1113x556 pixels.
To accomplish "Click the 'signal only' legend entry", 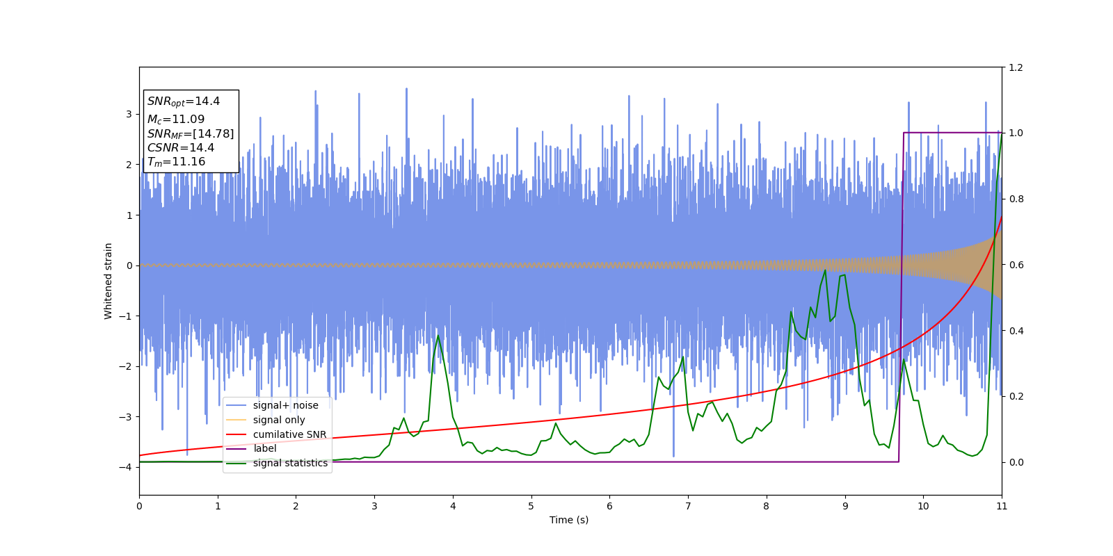I will (x=279, y=420).
